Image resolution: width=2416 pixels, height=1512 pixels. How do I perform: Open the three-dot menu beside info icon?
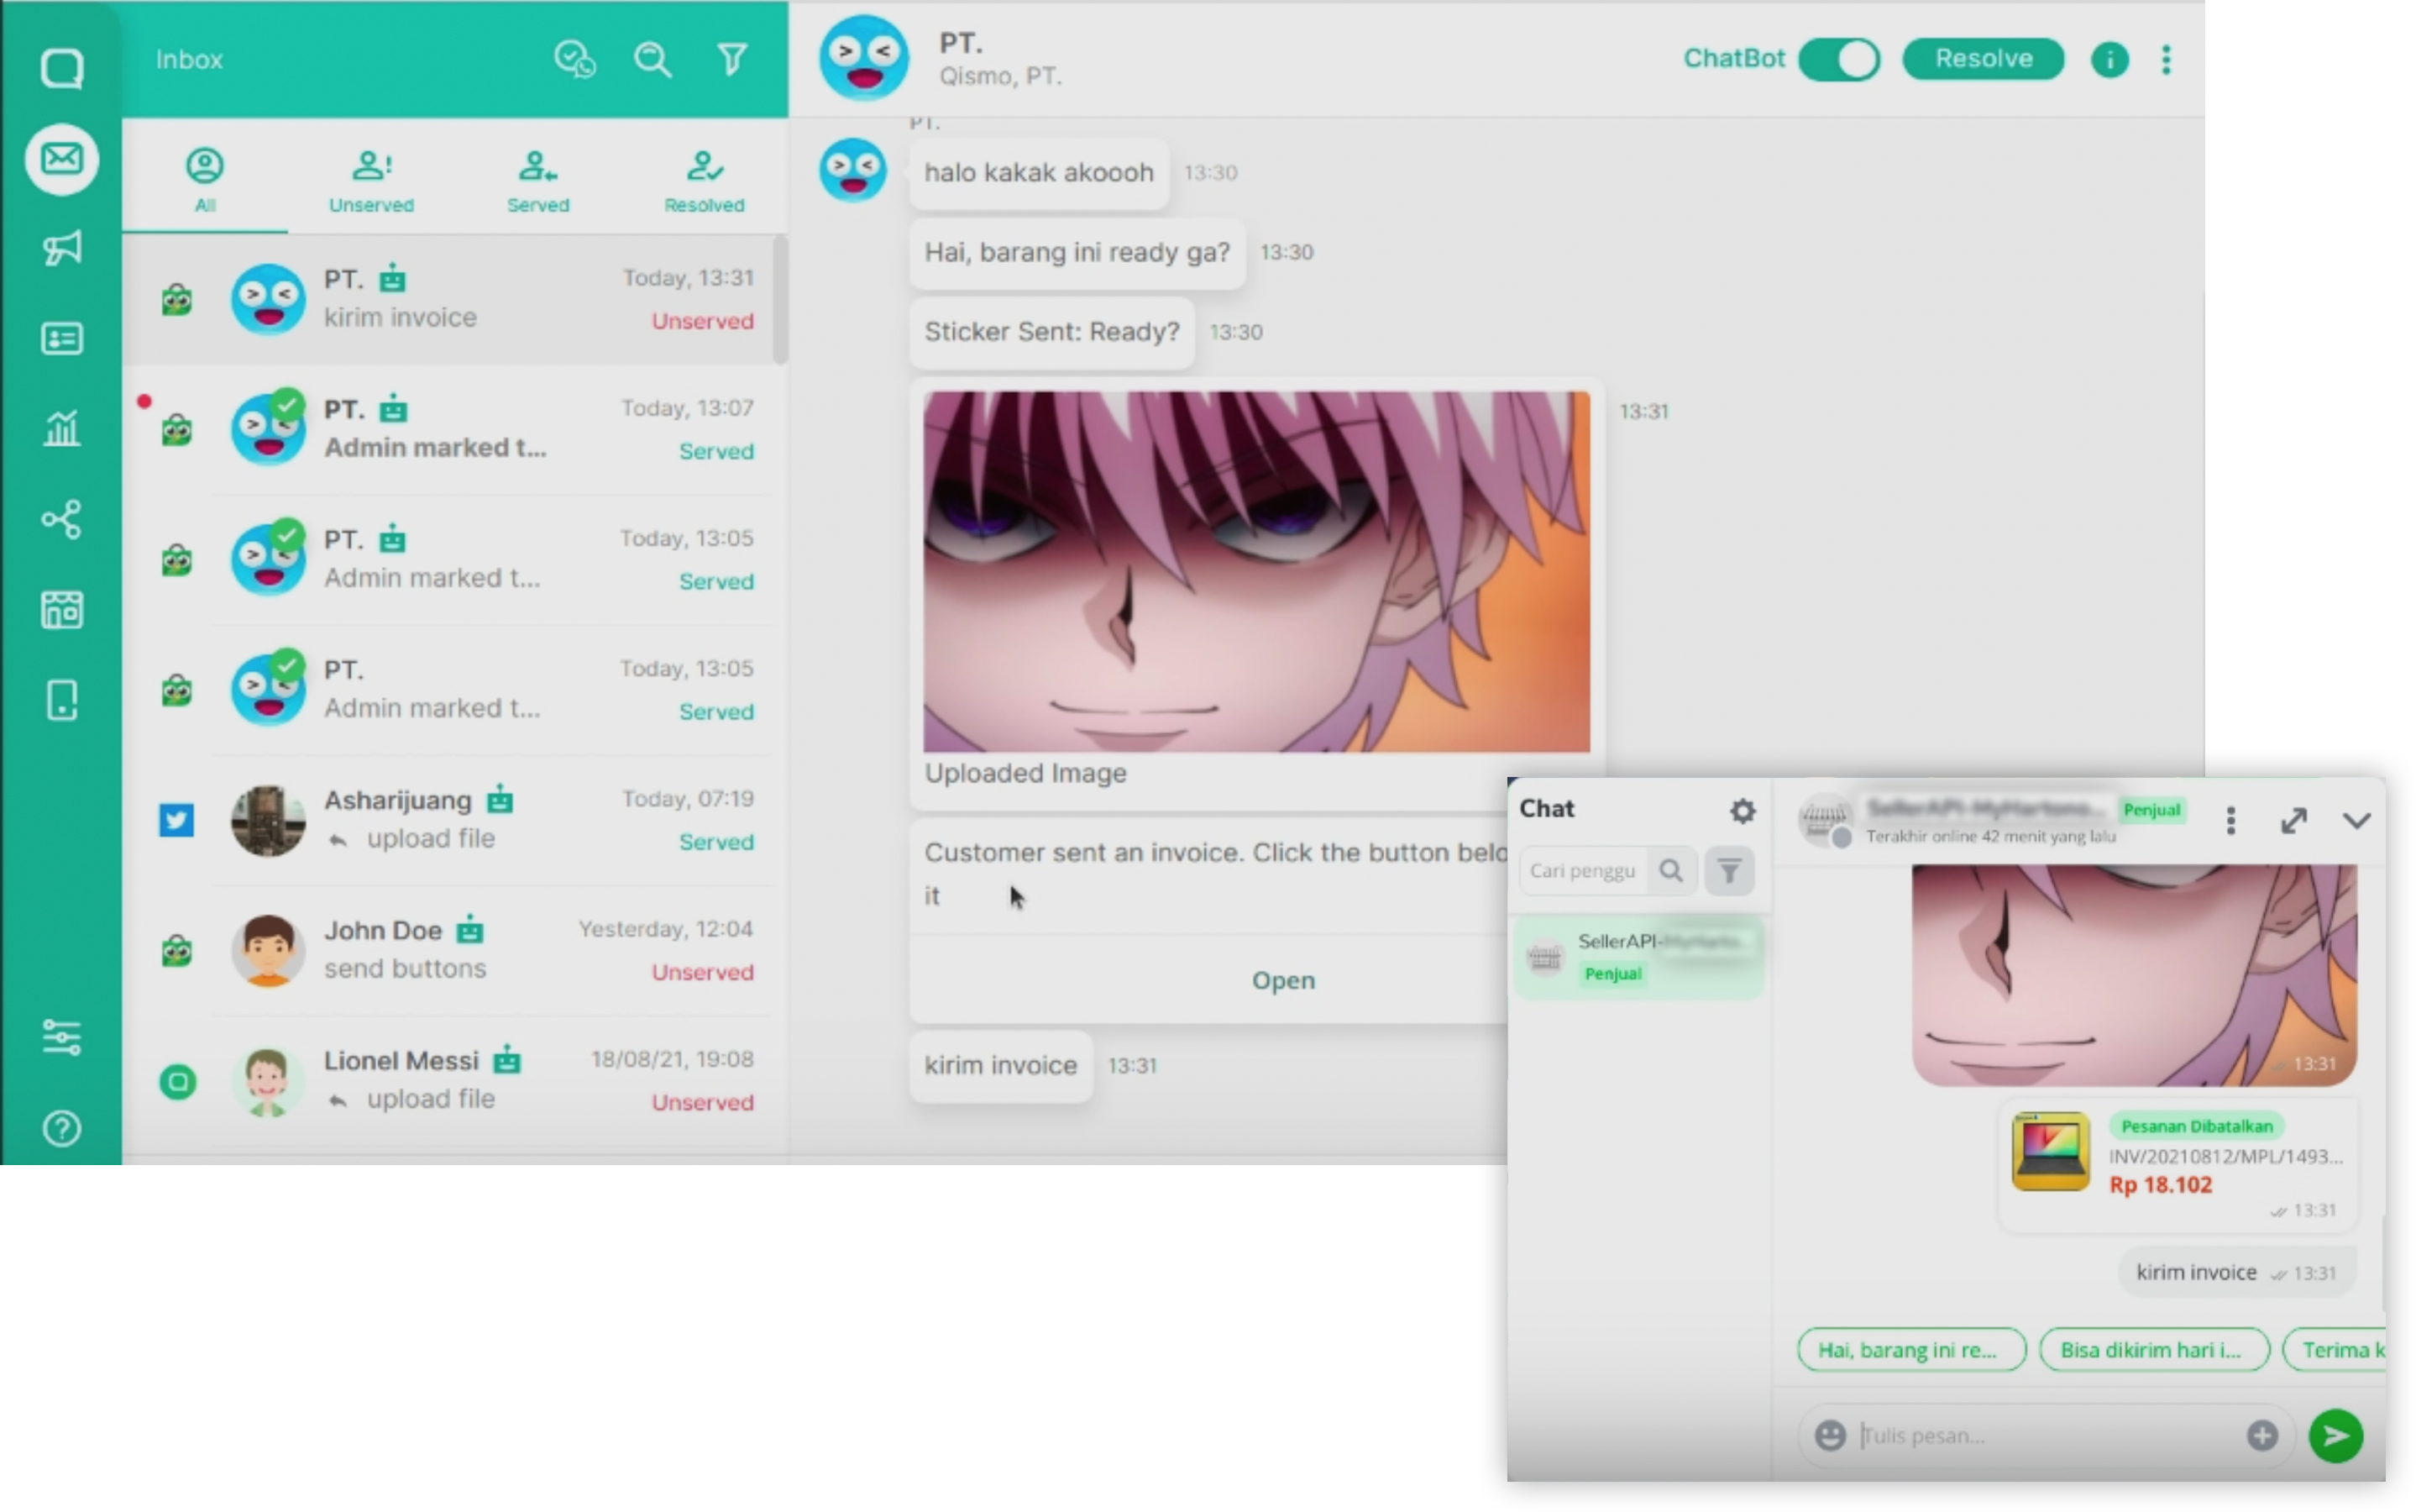(x=2166, y=59)
